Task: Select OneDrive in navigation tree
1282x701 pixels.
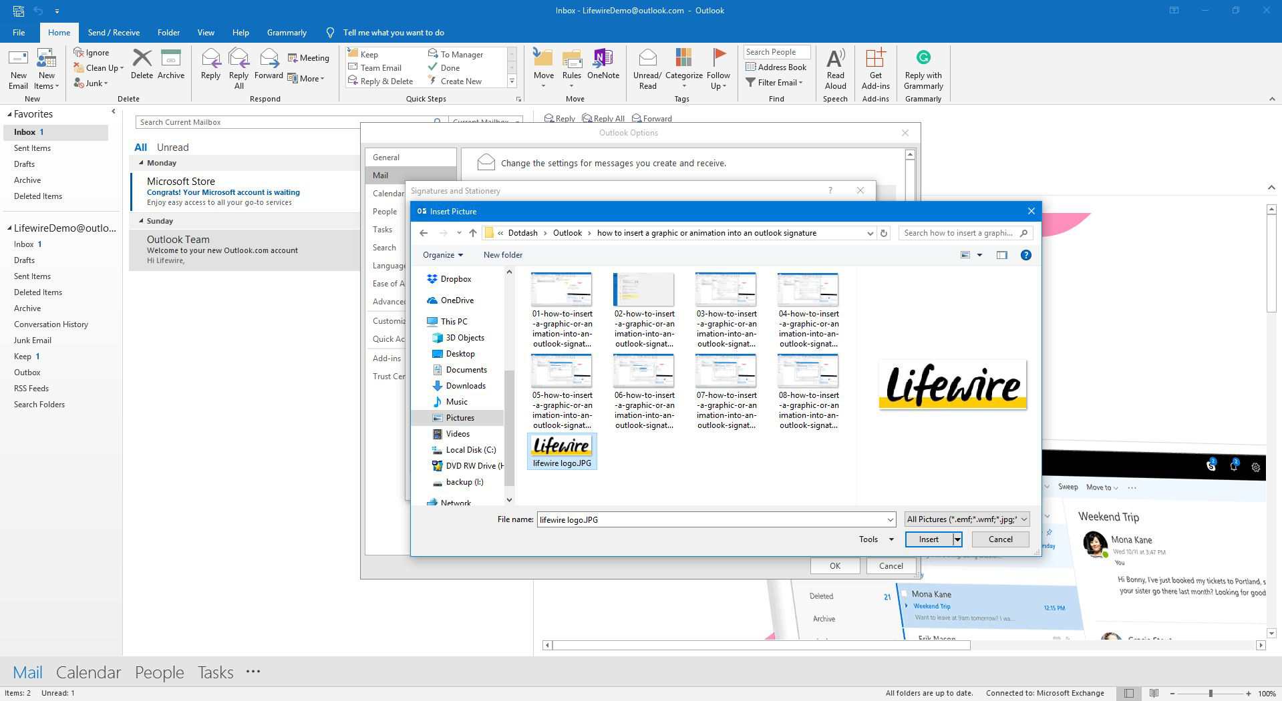Action: click(x=457, y=300)
